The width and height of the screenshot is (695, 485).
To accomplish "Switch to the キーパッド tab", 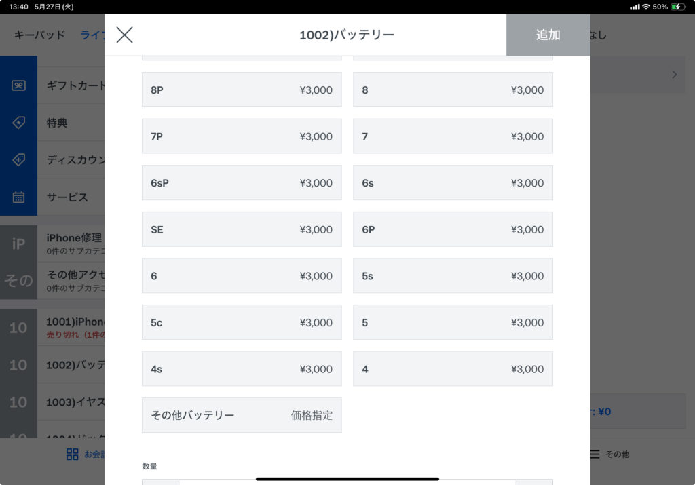I will [39, 35].
